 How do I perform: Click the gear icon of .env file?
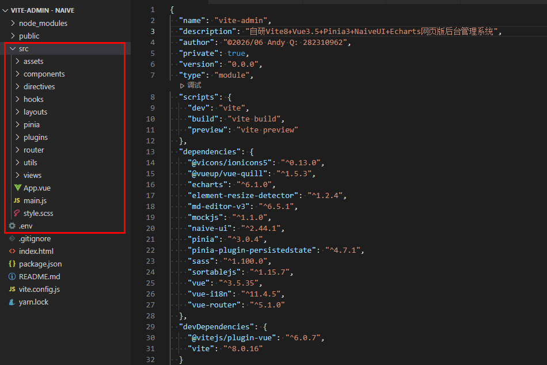tap(12, 226)
